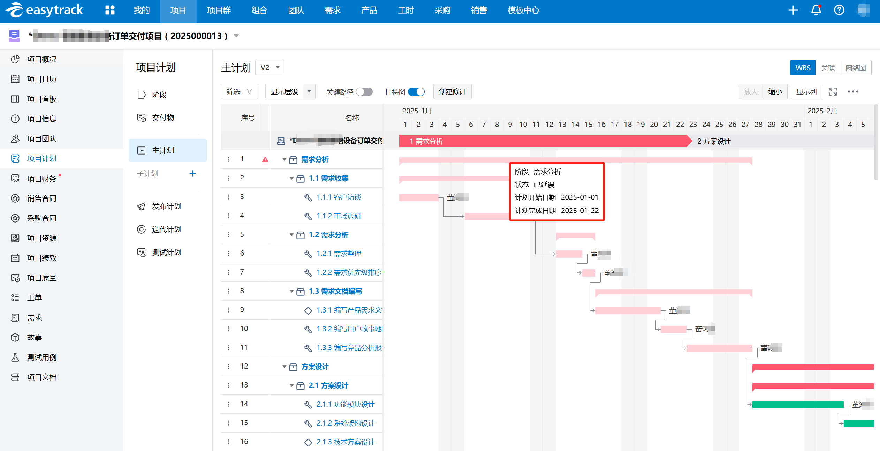Turn off the 甘特图 toggle

[x=416, y=92]
